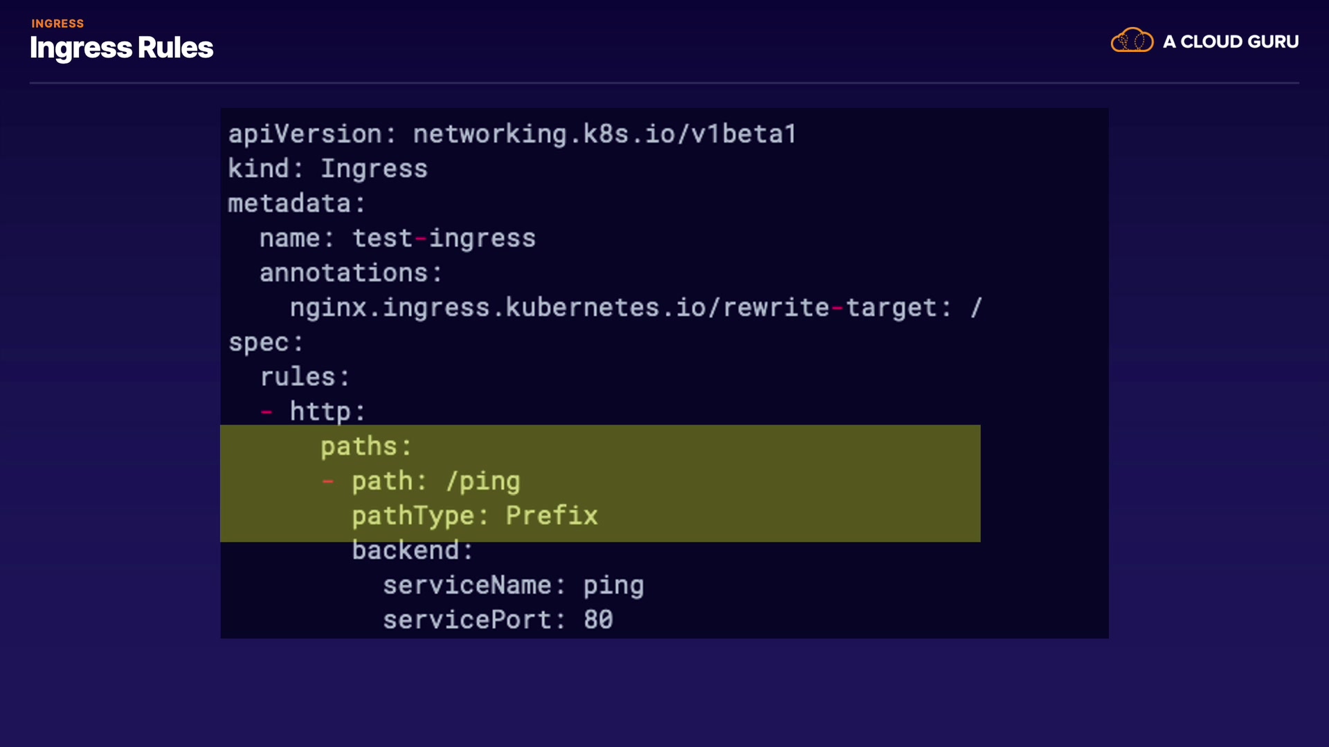The image size is (1329, 747).
Task: Click the 'annotations:' key
Action: tap(350, 273)
